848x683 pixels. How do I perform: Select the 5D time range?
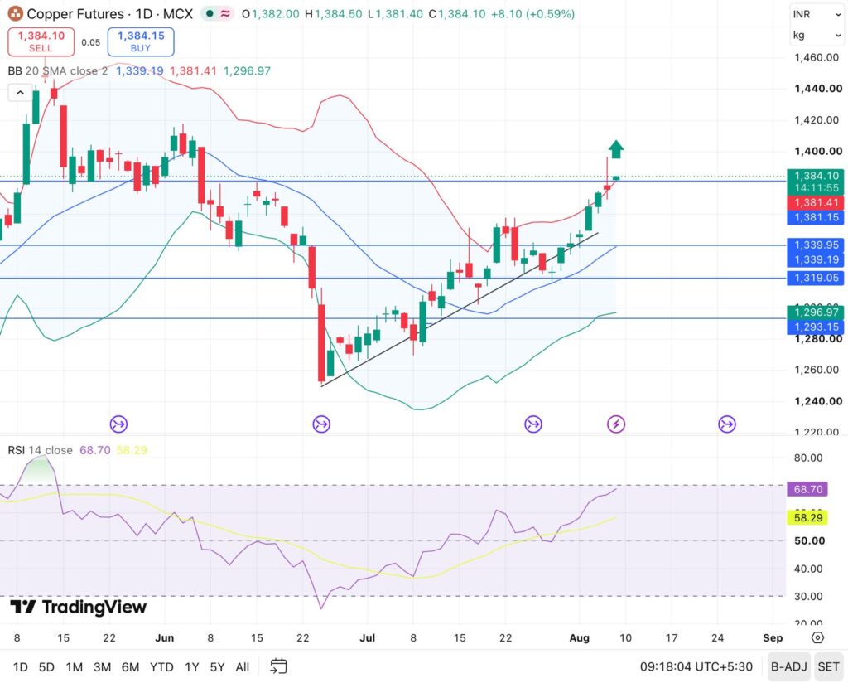(x=46, y=666)
